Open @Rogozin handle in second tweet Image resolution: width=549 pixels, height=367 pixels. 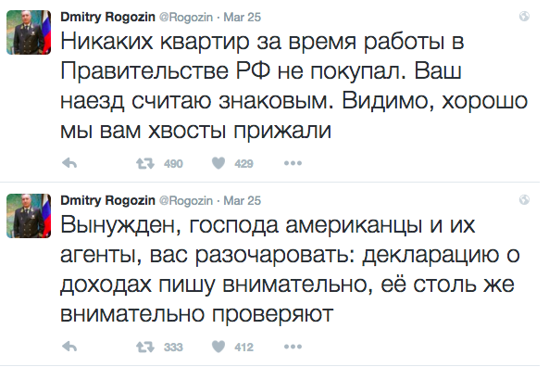point(186,201)
